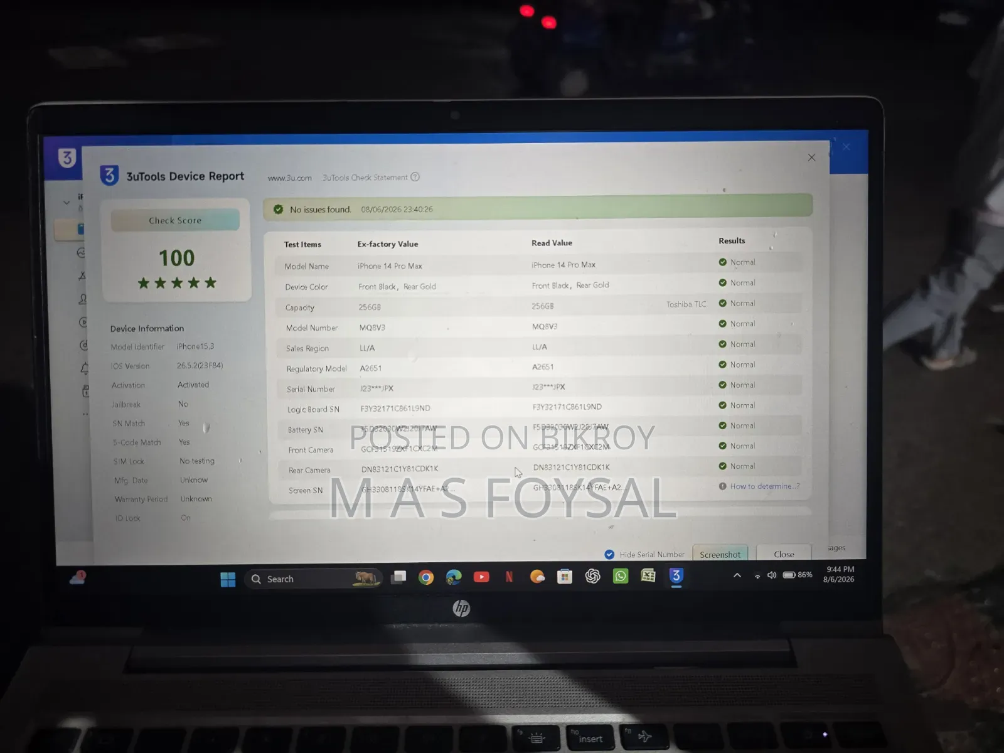Click the Results column header
This screenshot has width=1004, height=753.
(x=732, y=241)
